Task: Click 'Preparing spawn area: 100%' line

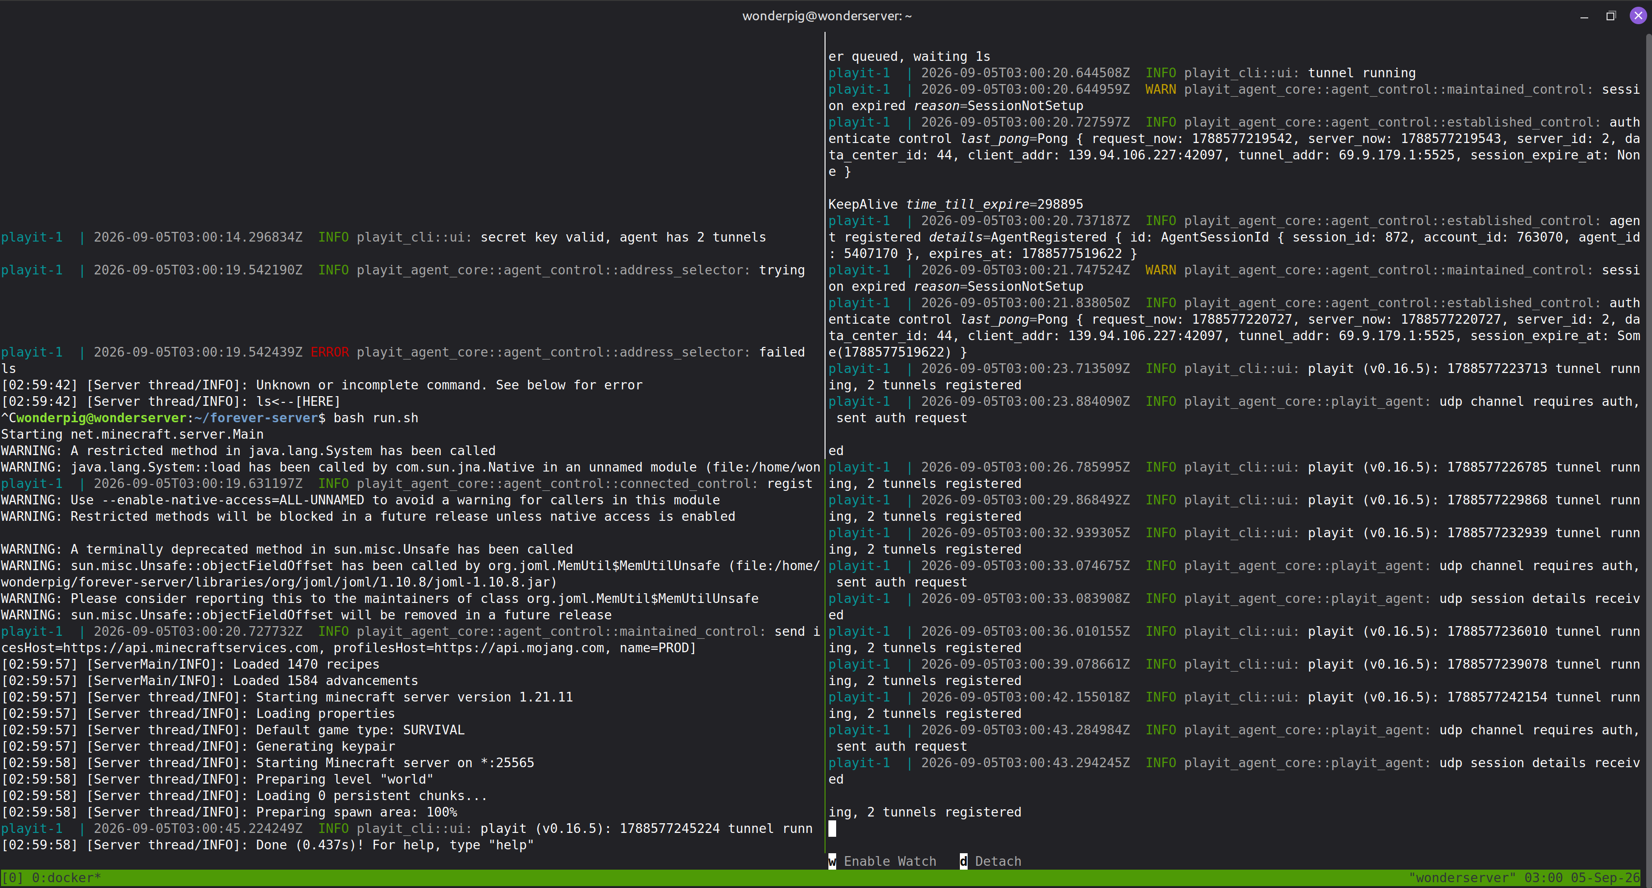Action: point(229,812)
